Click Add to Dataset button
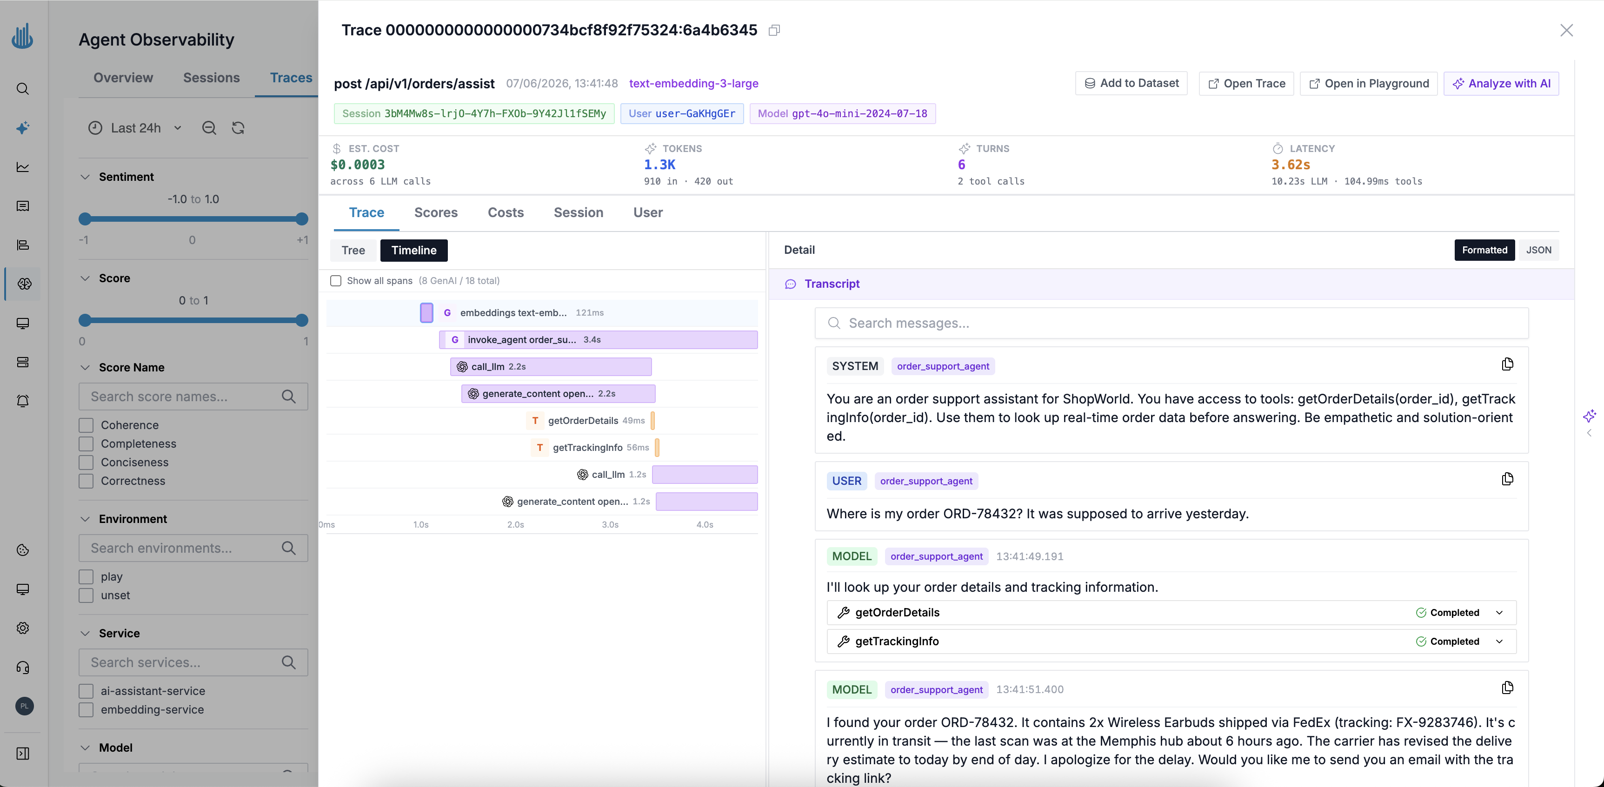The height and width of the screenshot is (787, 1604). [1131, 83]
